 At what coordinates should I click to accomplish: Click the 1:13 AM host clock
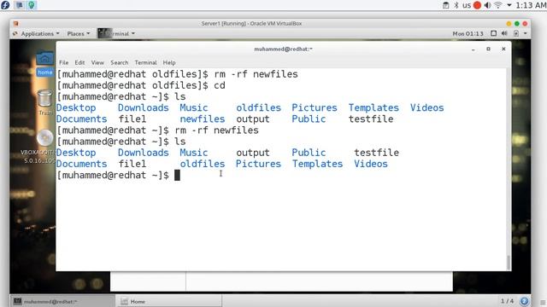point(531,5)
